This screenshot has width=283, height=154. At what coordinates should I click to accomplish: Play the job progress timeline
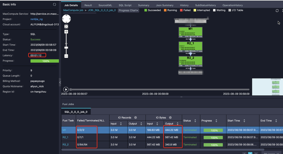[66, 89]
